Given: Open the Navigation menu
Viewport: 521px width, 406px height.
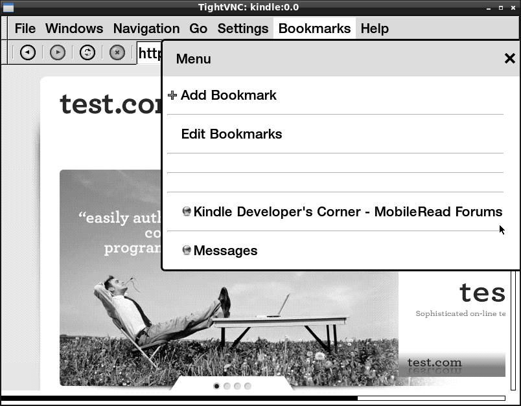Looking at the screenshot, I should coord(146,28).
